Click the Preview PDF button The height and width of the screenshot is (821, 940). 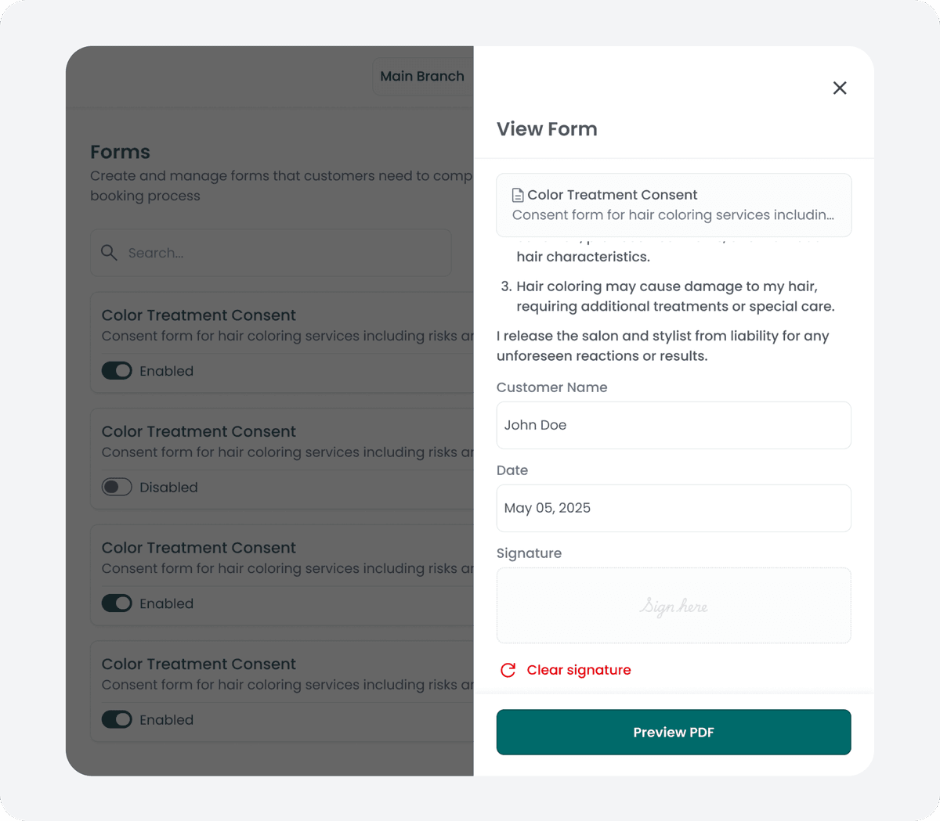[x=673, y=732]
